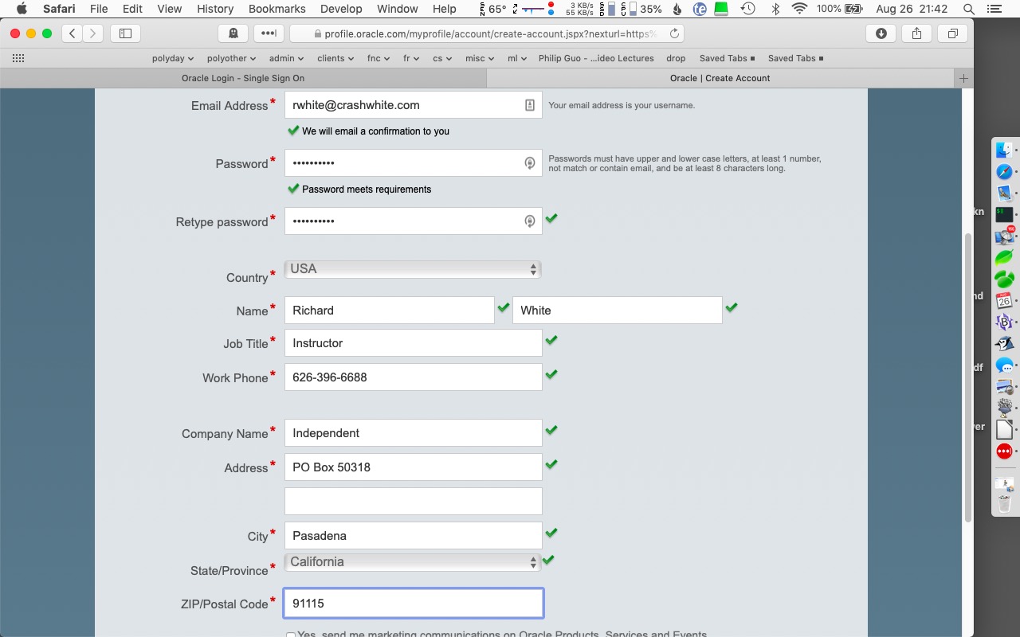Click the Email Address input field
Image resolution: width=1020 pixels, height=637 pixels.
[413, 105]
